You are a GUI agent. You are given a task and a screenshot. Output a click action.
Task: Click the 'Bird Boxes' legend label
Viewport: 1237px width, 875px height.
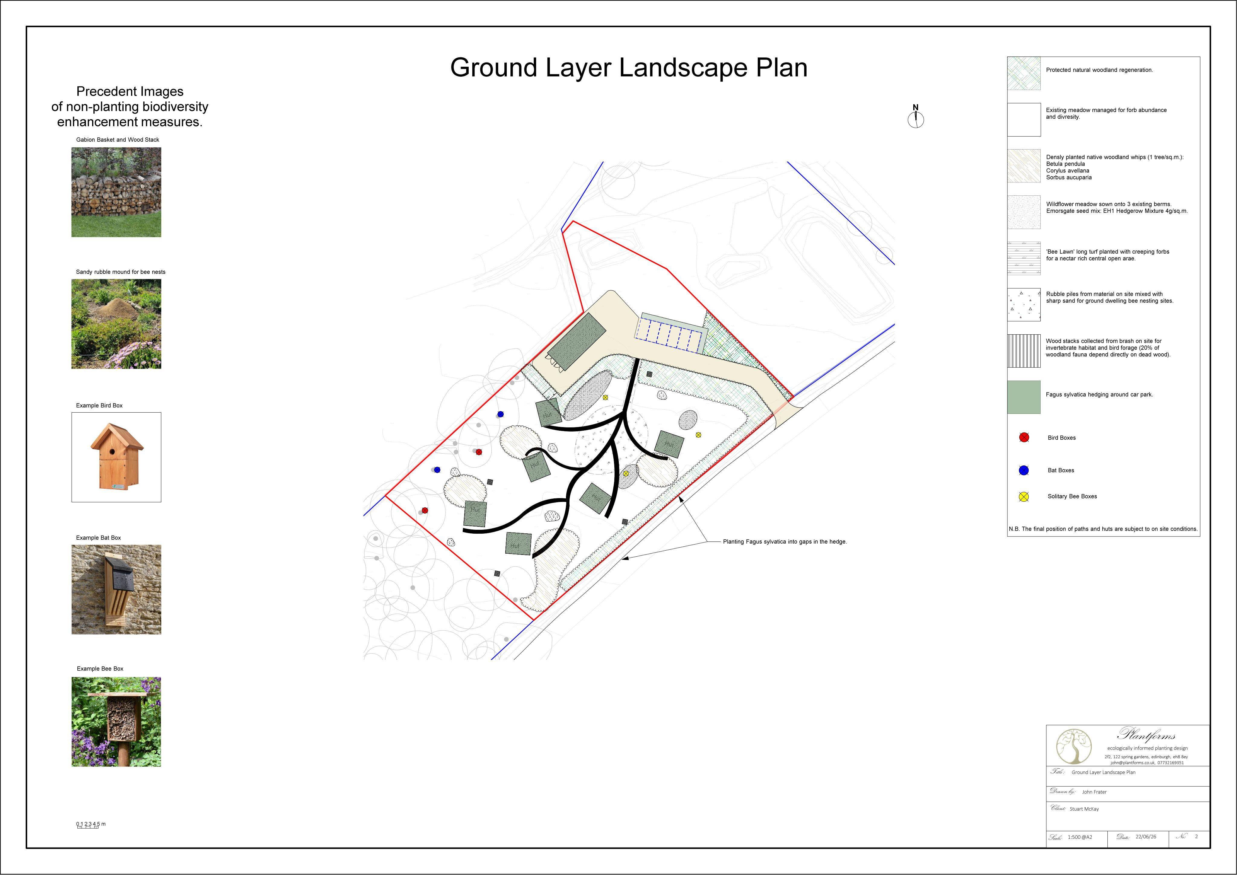tap(1061, 437)
